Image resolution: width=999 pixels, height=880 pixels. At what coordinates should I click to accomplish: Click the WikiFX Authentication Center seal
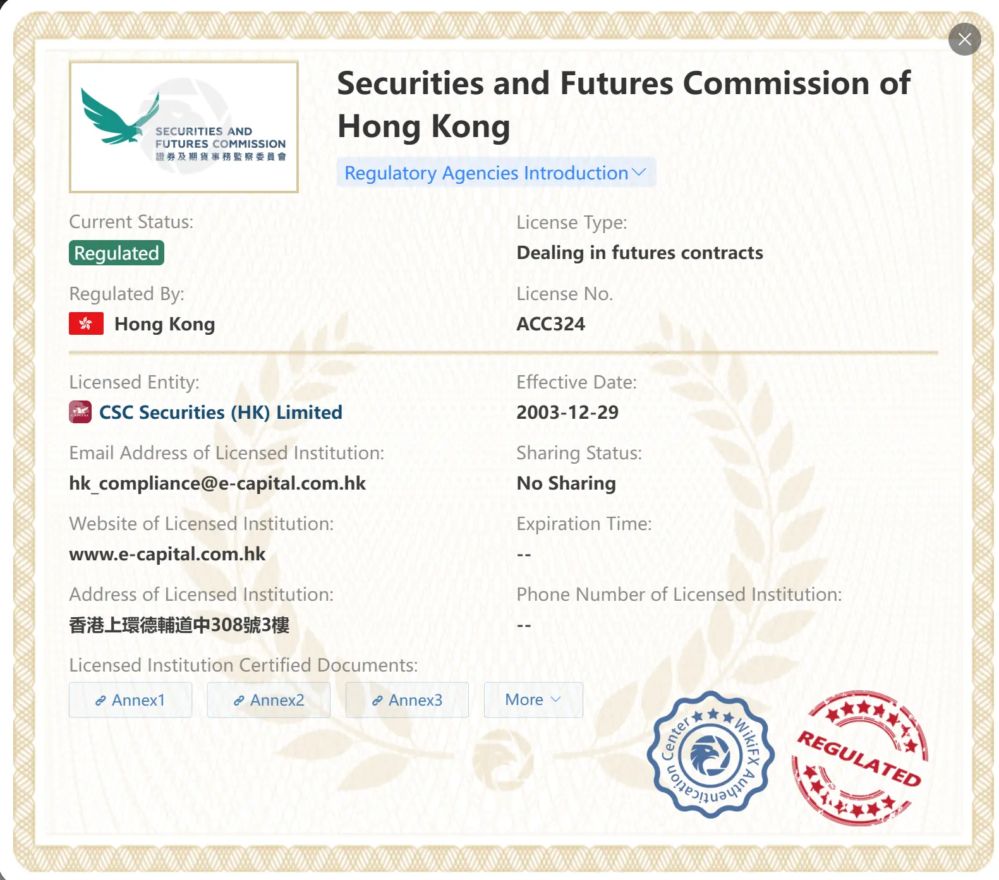pos(710,755)
